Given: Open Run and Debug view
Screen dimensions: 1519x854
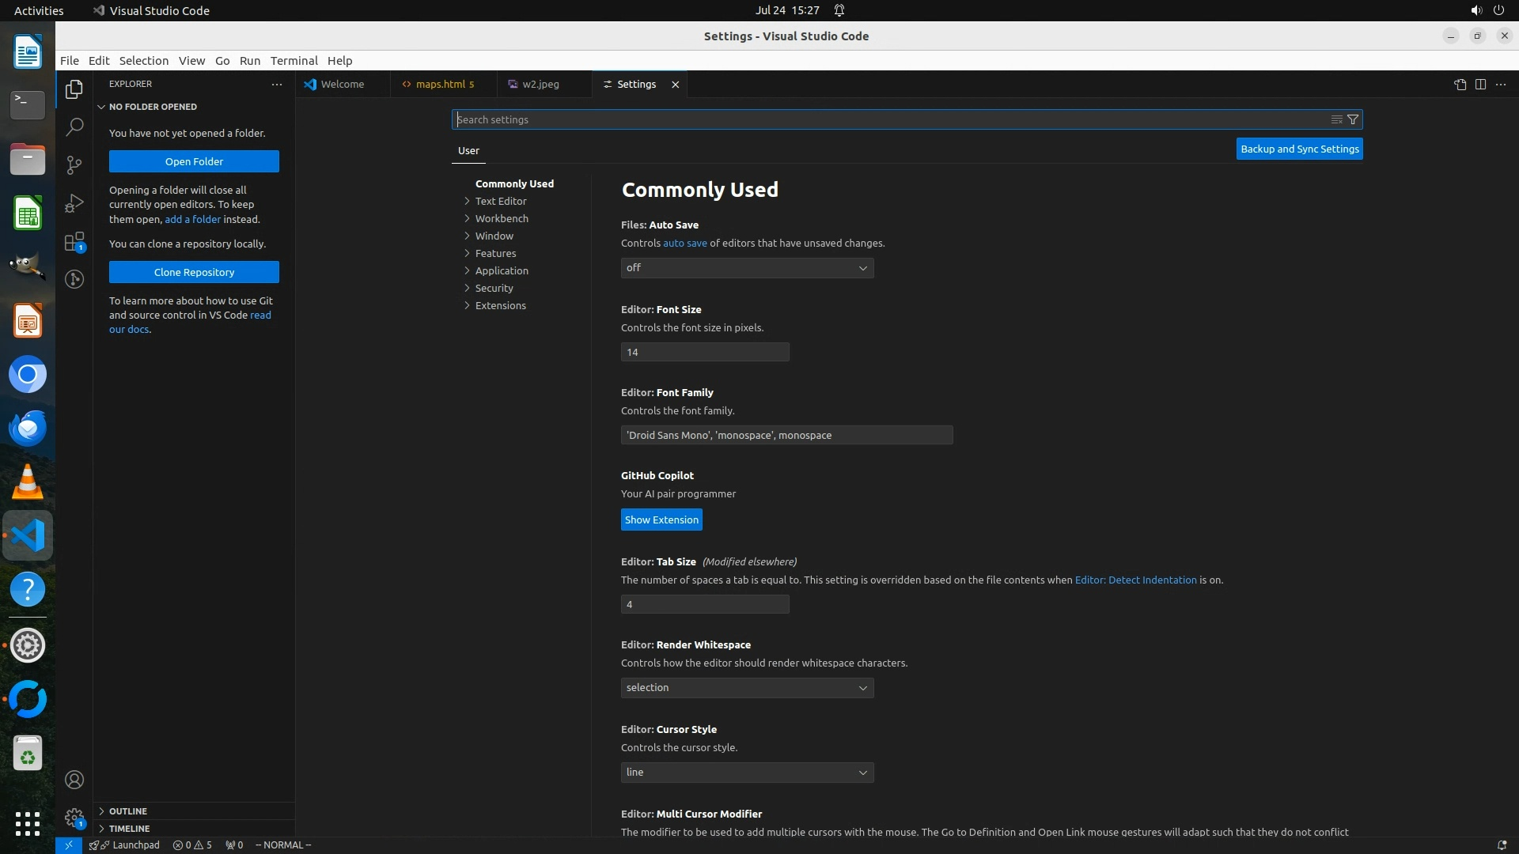Looking at the screenshot, I should point(74,203).
